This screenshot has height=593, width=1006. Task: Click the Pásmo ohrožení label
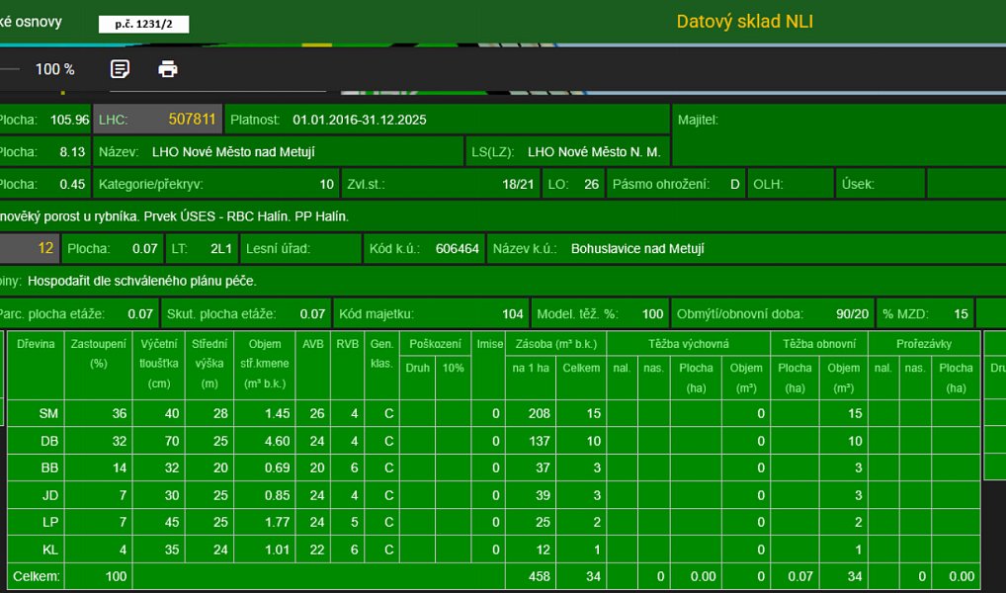point(661,185)
